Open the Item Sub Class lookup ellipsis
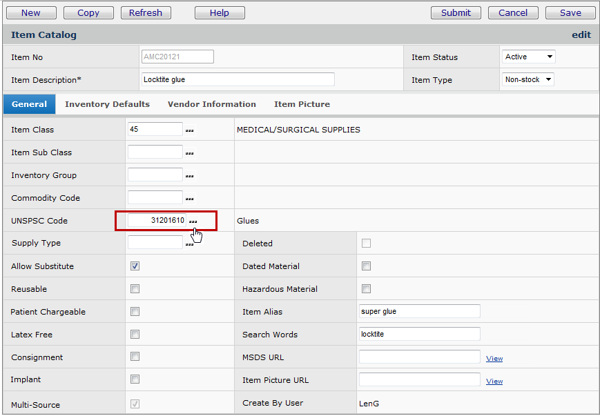The width and height of the screenshot is (600, 416). [x=190, y=153]
